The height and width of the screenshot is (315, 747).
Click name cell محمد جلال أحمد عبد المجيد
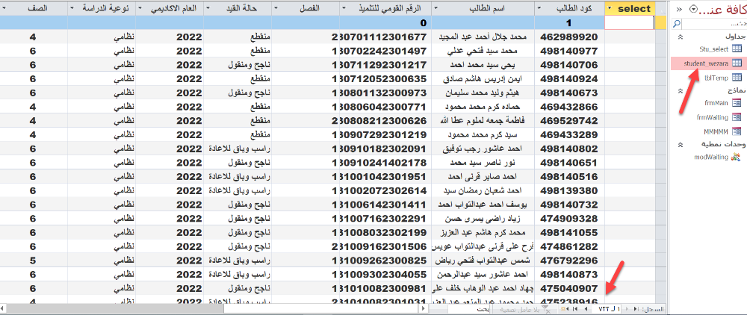point(483,37)
